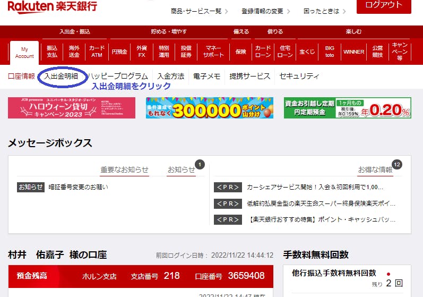Click 預金残高 header label

(32, 276)
